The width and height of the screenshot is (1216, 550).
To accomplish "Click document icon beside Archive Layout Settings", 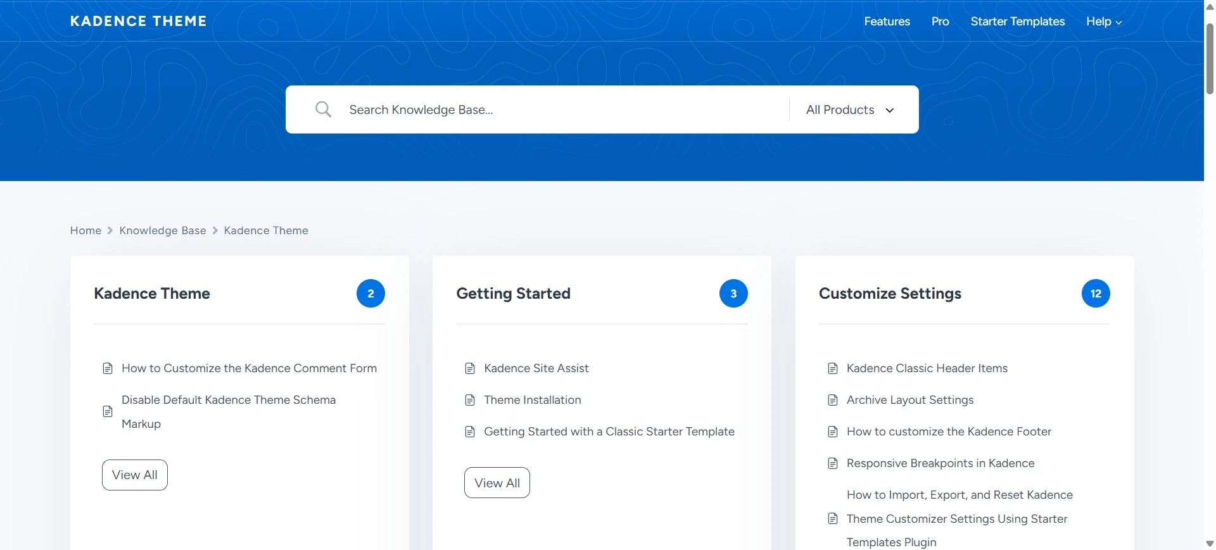I will pos(833,400).
